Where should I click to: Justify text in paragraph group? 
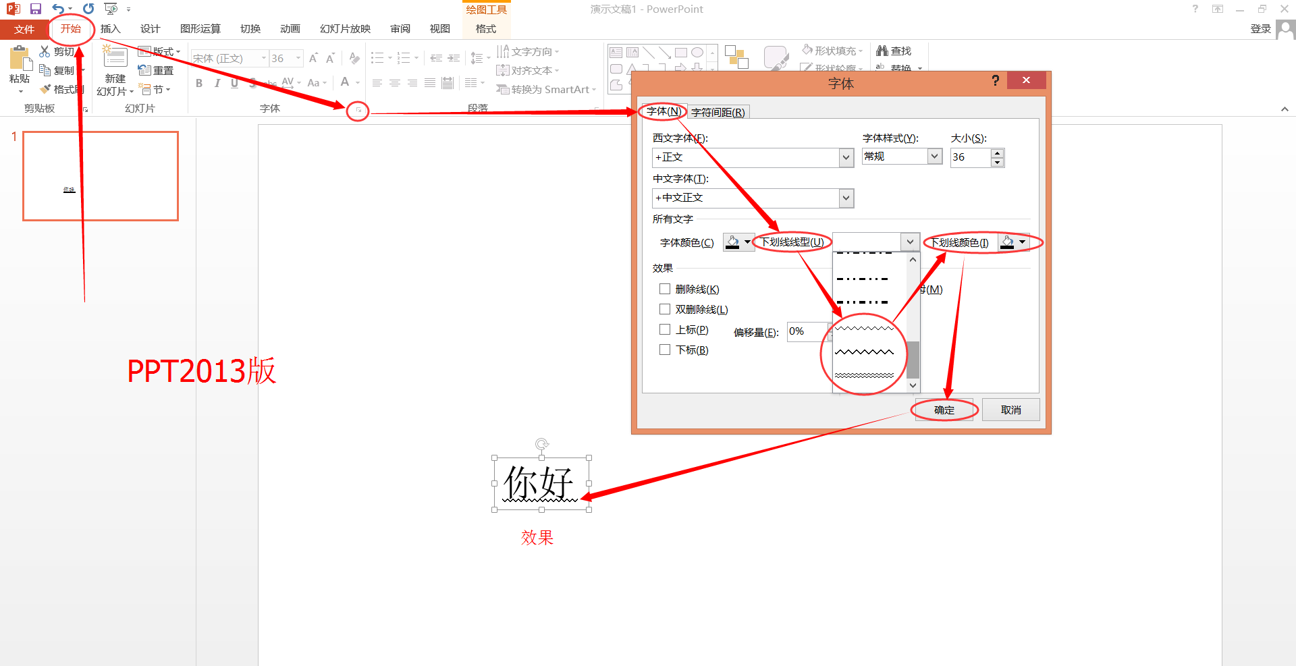click(x=430, y=83)
